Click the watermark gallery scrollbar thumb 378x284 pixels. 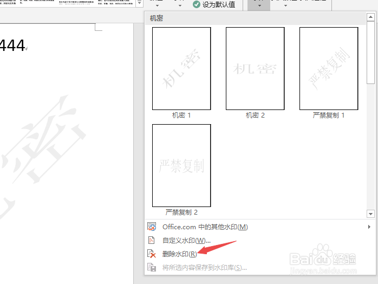370,53
